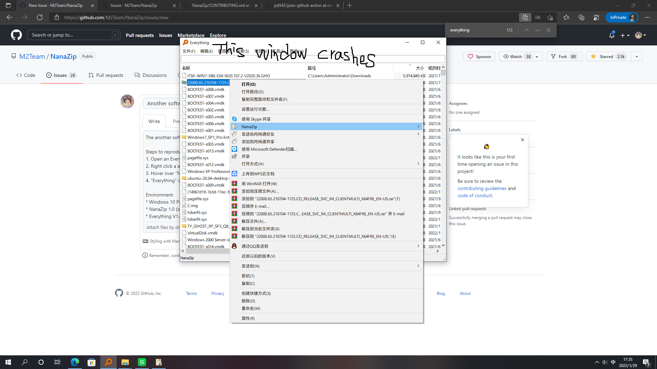Click the Sponsor button
The image size is (657, 369).
coord(479,56)
